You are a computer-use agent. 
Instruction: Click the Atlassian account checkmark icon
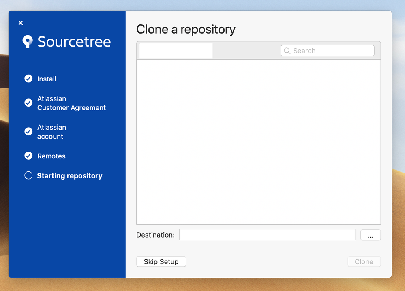click(28, 131)
